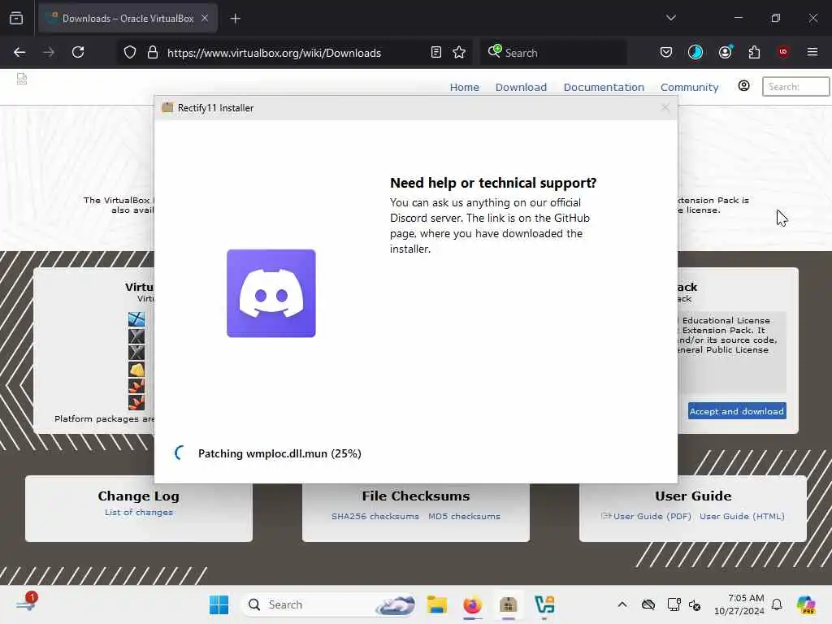Open the Download navigation link
The width and height of the screenshot is (832, 624).
point(521,87)
